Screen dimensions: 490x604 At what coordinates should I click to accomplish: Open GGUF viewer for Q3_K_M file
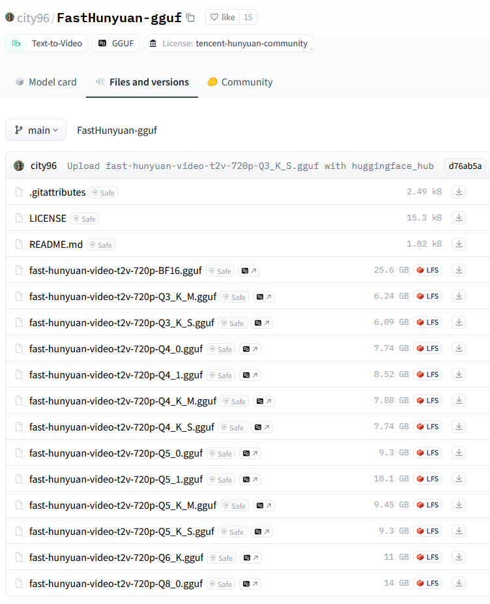coord(264,297)
